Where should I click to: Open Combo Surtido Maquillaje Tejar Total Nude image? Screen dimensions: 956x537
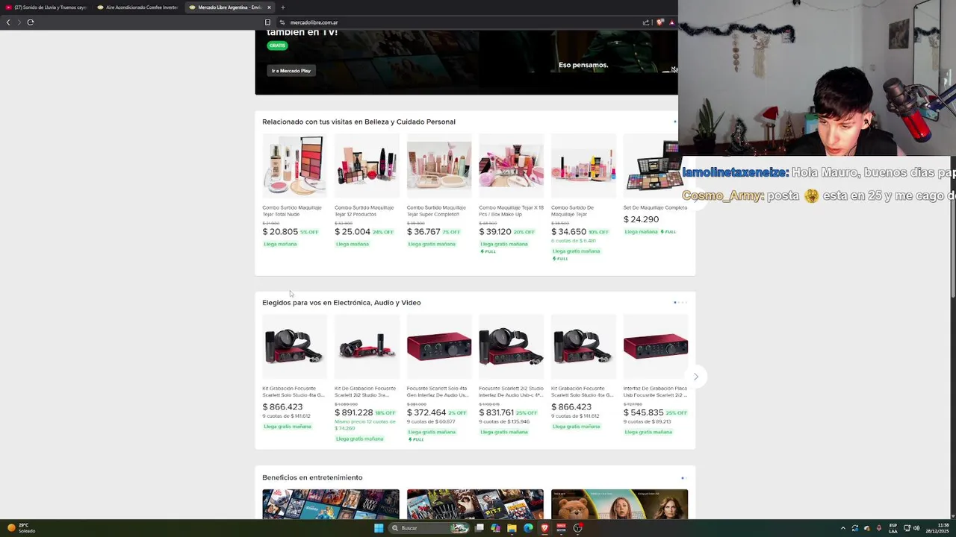coord(294,166)
